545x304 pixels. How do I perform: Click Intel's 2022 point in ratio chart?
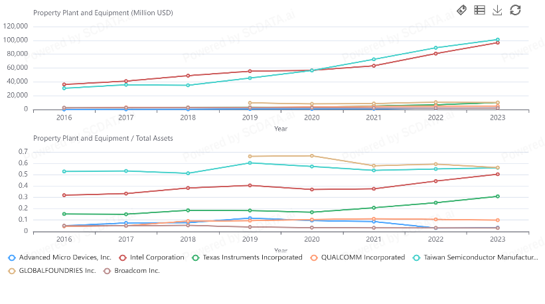435,181
